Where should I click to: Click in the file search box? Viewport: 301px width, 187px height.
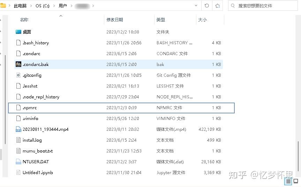[x=263, y=6]
